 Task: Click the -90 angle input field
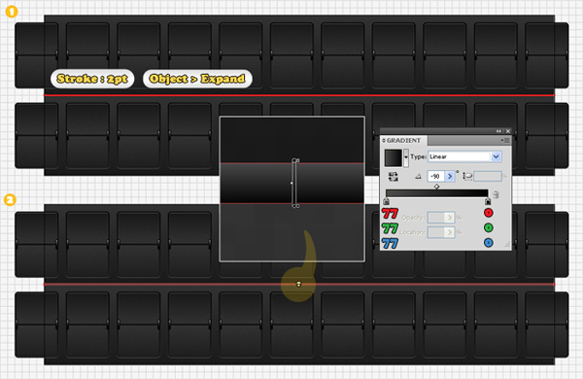436,176
